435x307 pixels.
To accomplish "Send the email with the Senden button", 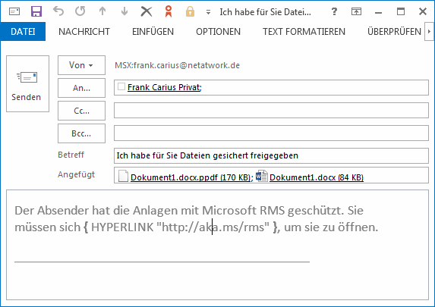I will (x=28, y=83).
